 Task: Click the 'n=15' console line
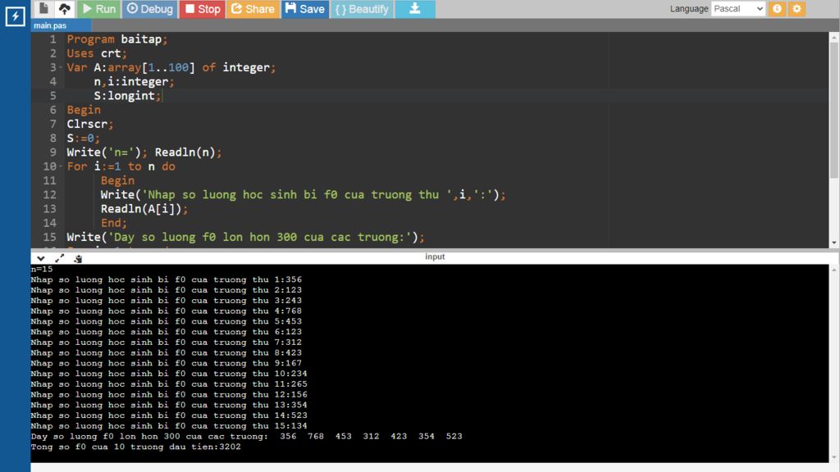click(42, 269)
